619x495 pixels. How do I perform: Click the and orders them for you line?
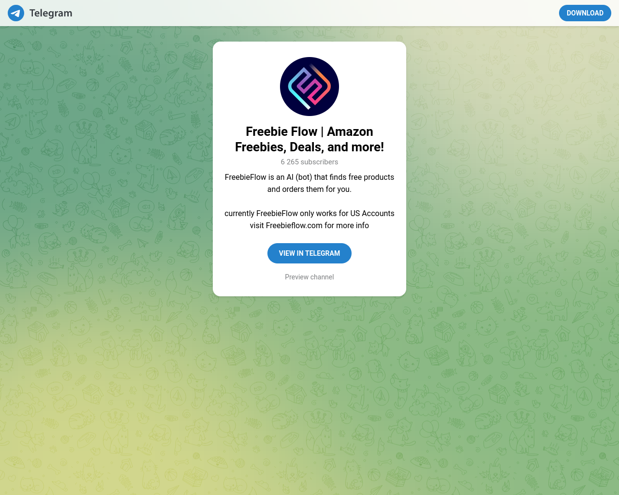(309, 189)
